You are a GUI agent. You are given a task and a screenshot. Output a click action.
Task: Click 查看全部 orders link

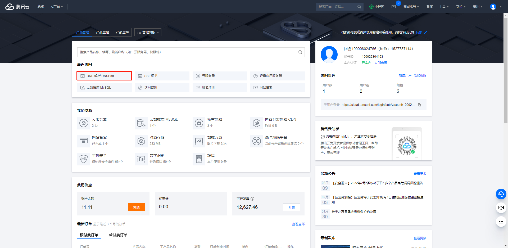(298, 224)
